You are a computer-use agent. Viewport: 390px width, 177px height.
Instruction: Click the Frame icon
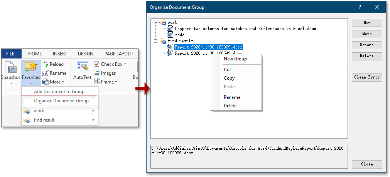coord(97,82)
